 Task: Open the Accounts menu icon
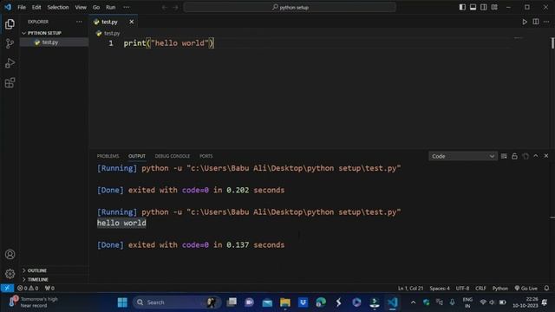click(x=10, y=254)
